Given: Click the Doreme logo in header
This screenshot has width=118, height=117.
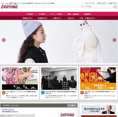Looking at the screenshot, I should point(9,7).
